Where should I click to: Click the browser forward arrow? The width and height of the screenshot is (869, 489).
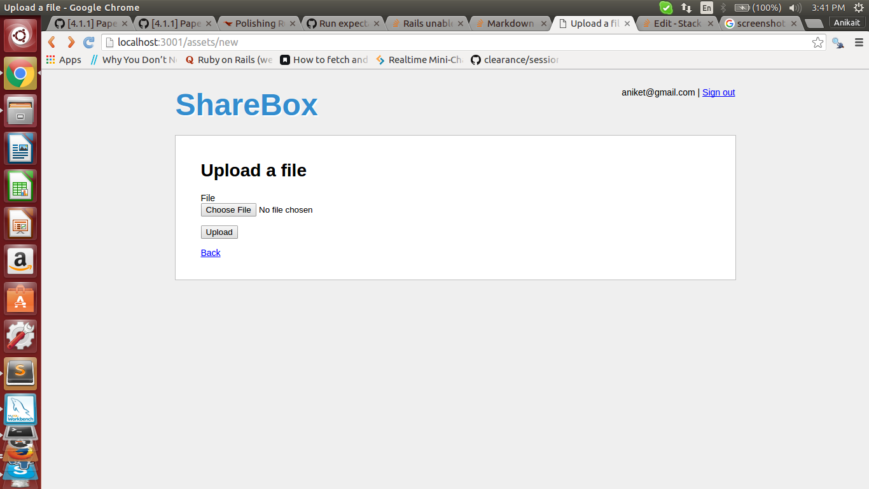[x=71, y=43]
